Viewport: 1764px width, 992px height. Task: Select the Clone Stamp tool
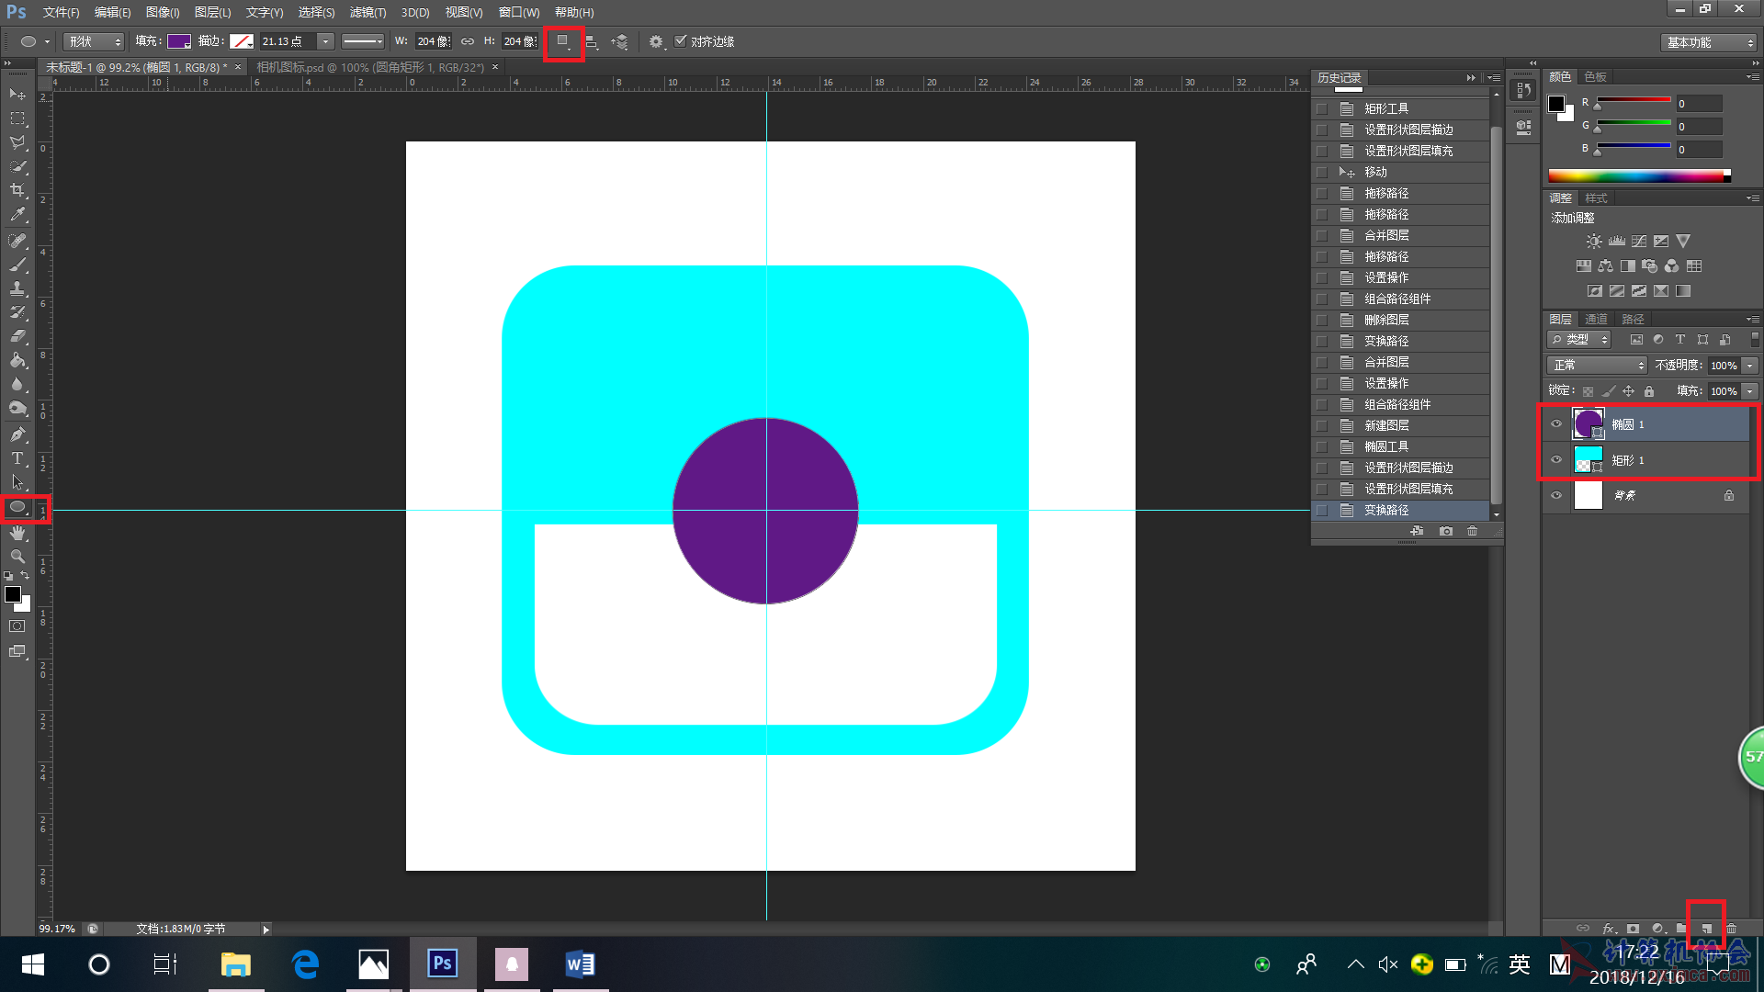coord(17,288)
